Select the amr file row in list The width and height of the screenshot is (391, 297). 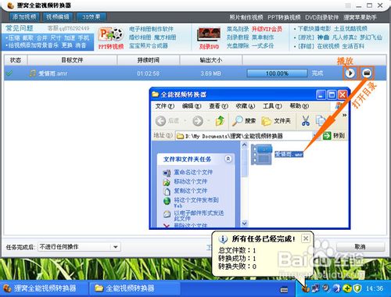click(x=195, y=73)
